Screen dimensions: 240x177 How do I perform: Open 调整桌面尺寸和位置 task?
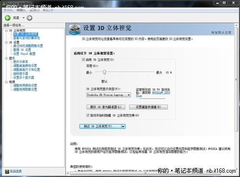(x=26, y=70)
